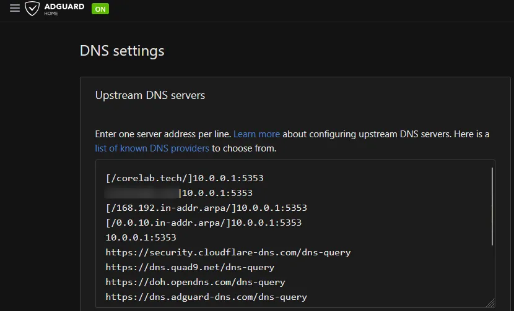Click inside the upstream DNS servers text area
Viewport: 514px width, 311px height.
tap(295, 234)
